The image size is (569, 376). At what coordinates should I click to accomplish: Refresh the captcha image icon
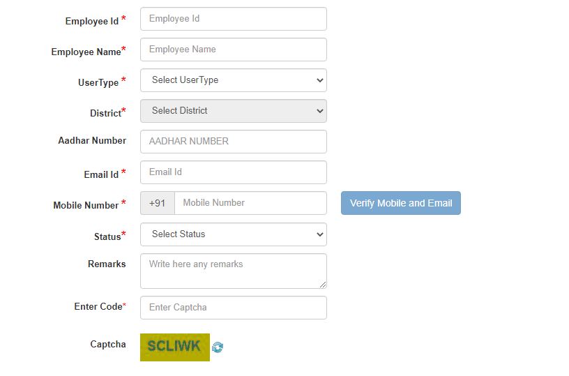pos(218,347)
